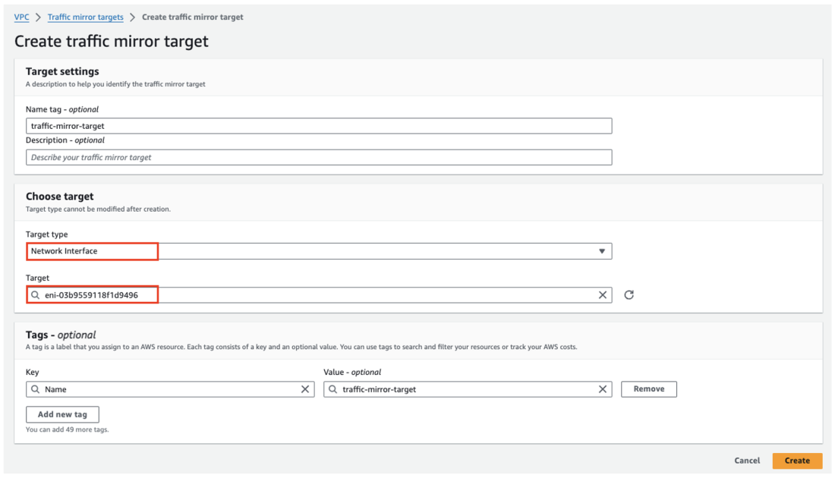
Task: Clear the tag Value field with X icon
Action: point(603,389)
